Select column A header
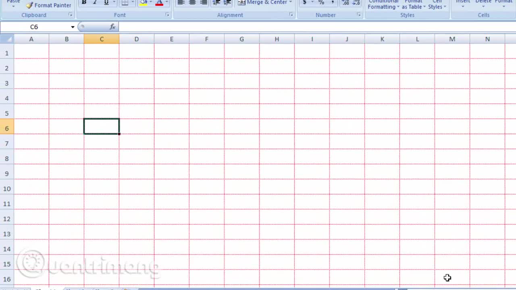516x290 pixels. pos(31,39)
